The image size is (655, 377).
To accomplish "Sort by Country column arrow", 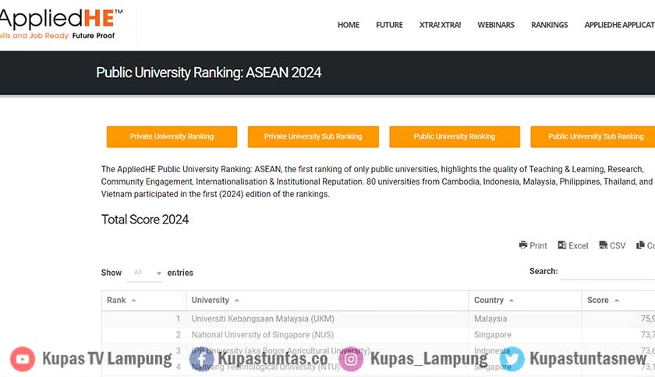I will (x=512, y=301).
